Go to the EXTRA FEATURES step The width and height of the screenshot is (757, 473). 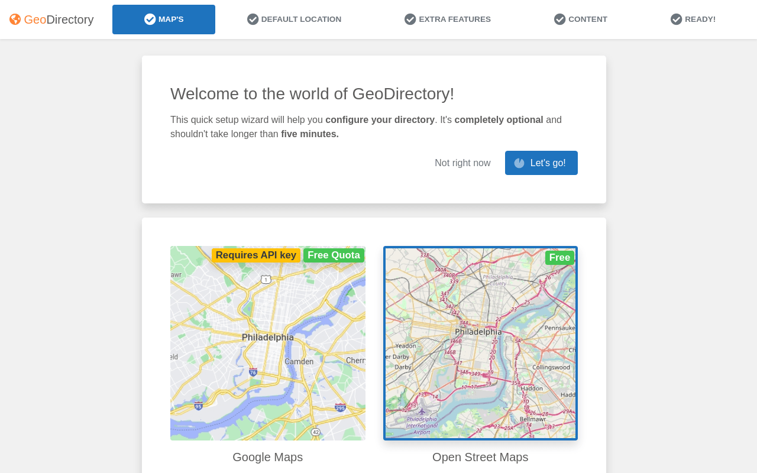coord(448,20)
